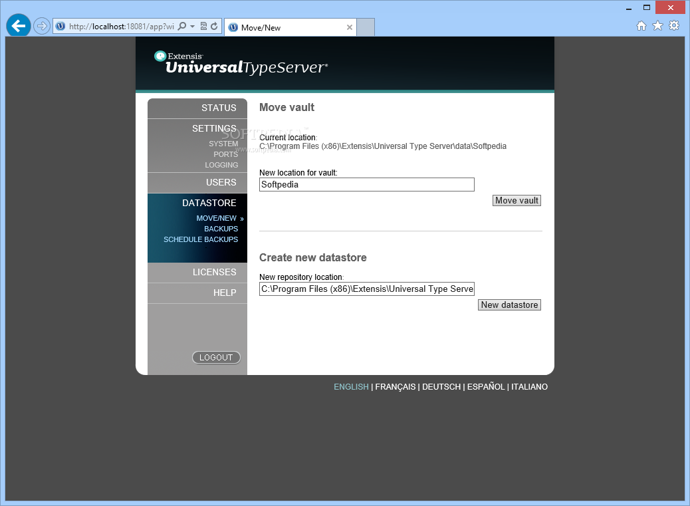Screen dimensions: 690x506
Task: Click the compatibility view icon
Action: coord(204,27)
